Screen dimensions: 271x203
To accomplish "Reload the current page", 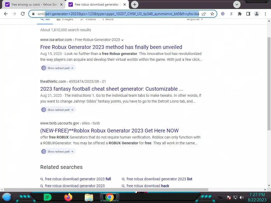I will (x=23, y=14).
